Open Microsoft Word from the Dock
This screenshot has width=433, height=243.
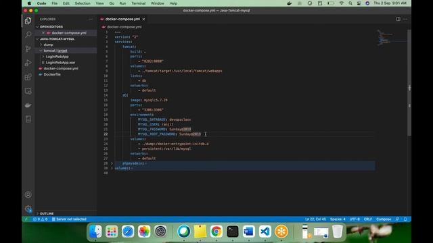249,231
